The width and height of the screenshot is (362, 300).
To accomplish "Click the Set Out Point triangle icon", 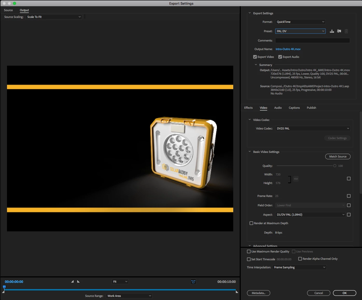I will (x=78, y=282).
